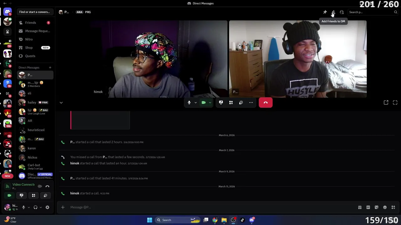Click Video Connected status text

[23, 184]
